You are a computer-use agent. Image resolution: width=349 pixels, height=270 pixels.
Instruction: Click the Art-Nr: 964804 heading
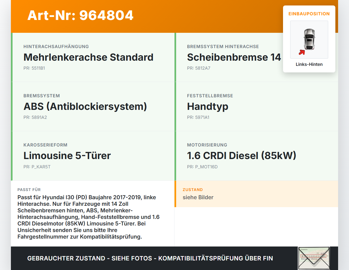click(x=80, y=16)
